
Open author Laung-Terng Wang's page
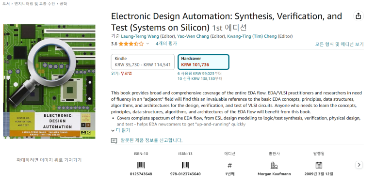pyautogui.click(x=140, y=36)
